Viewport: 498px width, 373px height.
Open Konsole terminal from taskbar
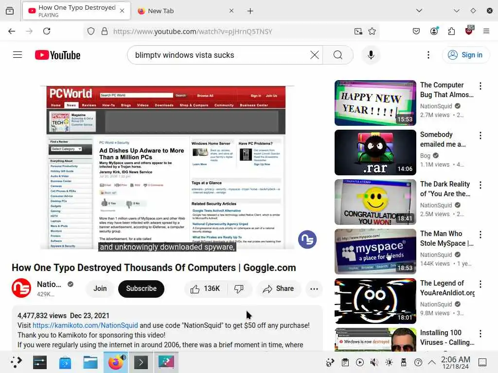point(141,362)
